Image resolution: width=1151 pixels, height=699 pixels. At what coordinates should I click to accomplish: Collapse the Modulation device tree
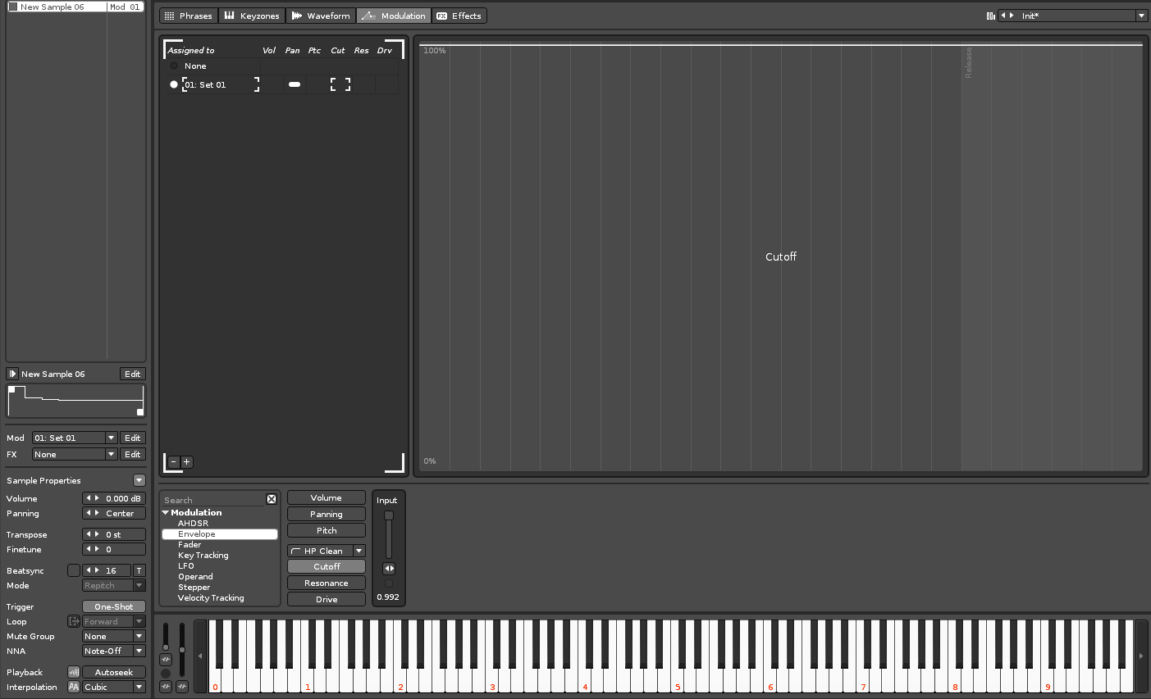[166, 512]
